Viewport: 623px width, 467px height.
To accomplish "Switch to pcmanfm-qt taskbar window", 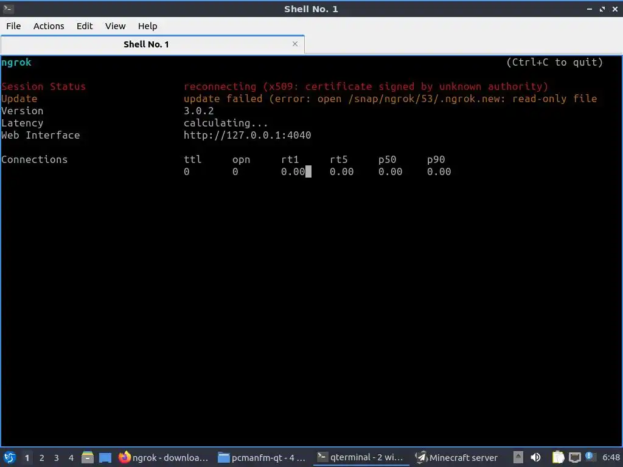I will pyautogui.click(x=262, y=457).
